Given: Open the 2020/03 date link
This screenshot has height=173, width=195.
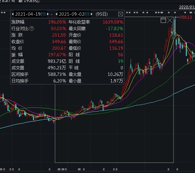Looking at the screenshot, I should [187, 7].
